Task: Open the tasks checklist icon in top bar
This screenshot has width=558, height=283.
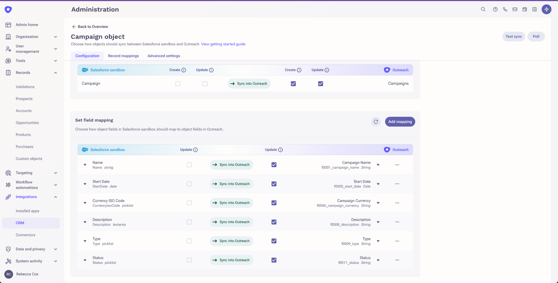Action: coord(534,9)
